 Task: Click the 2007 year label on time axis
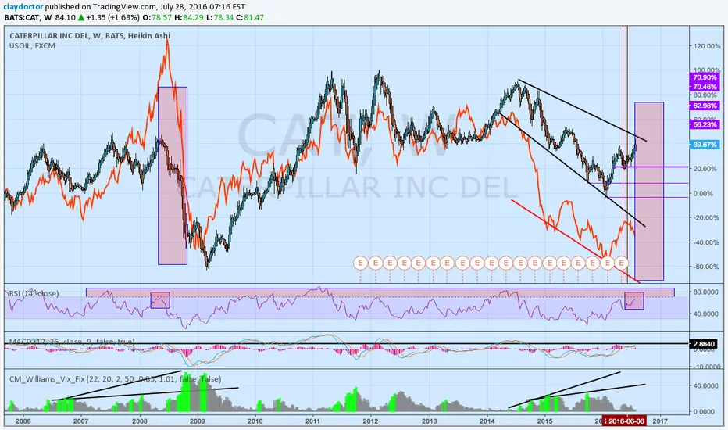(x=80, y=421)
